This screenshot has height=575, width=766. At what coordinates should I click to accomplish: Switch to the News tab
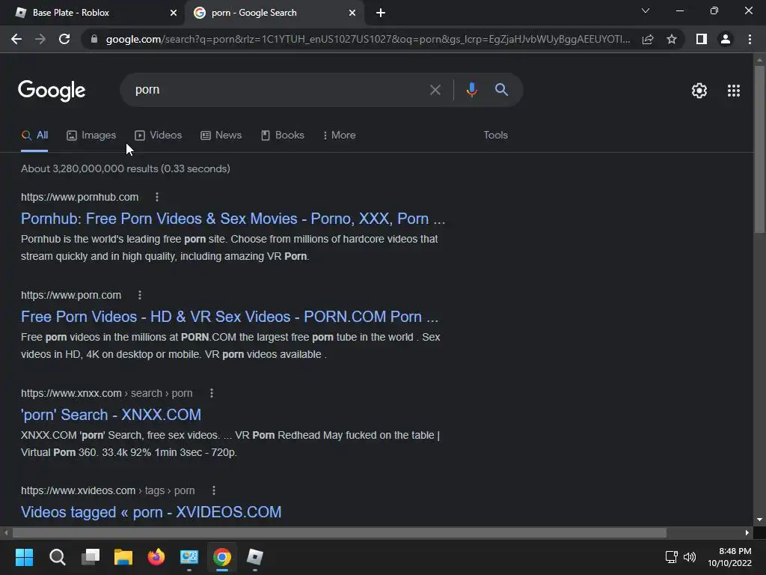(x=221, y=136)
